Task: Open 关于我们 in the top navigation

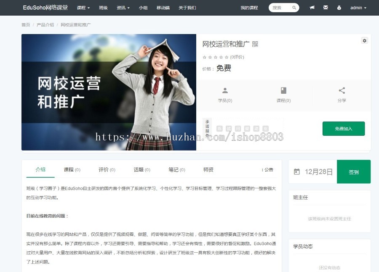Action: tap(187, 8)
